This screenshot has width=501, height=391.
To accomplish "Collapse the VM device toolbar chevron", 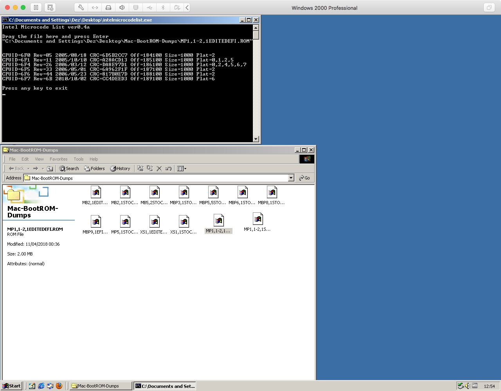I will [x=187, y=7].
